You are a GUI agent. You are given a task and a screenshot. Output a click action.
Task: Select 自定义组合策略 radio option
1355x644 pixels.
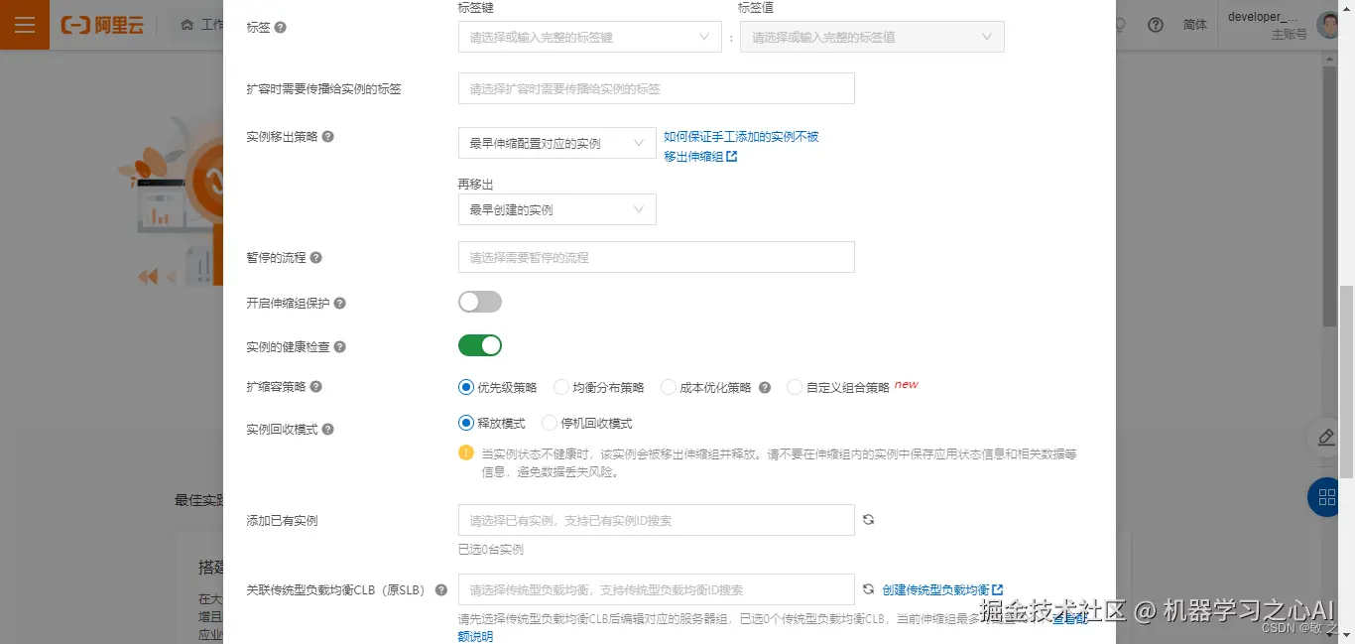795,387
